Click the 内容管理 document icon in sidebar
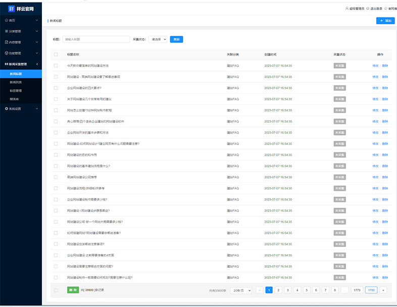The height and width of the screenshot is (307, 397). click(6, 42)
